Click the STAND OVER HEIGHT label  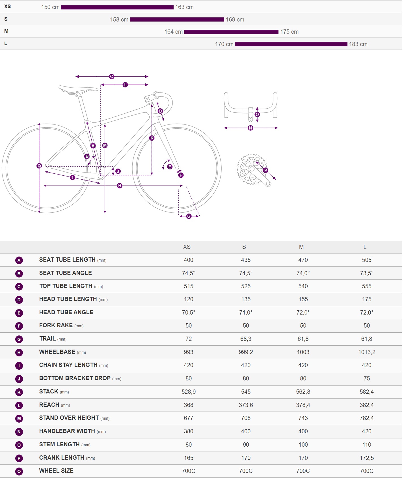coord(69,418)
